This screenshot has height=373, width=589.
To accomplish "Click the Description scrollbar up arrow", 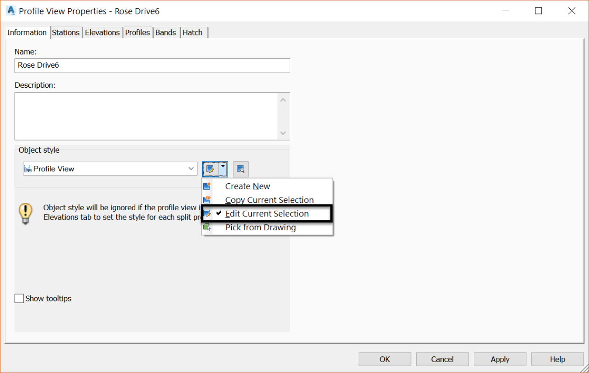I will 283,100.
